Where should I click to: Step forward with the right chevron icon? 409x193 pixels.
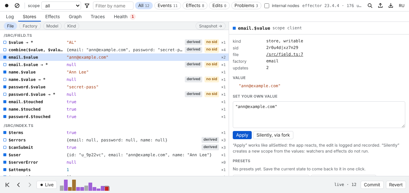click(30, 185)
